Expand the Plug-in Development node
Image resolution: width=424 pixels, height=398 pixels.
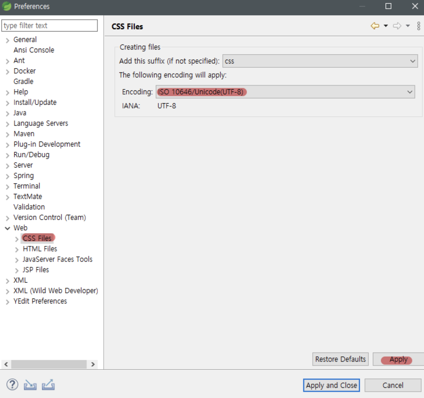7,145
